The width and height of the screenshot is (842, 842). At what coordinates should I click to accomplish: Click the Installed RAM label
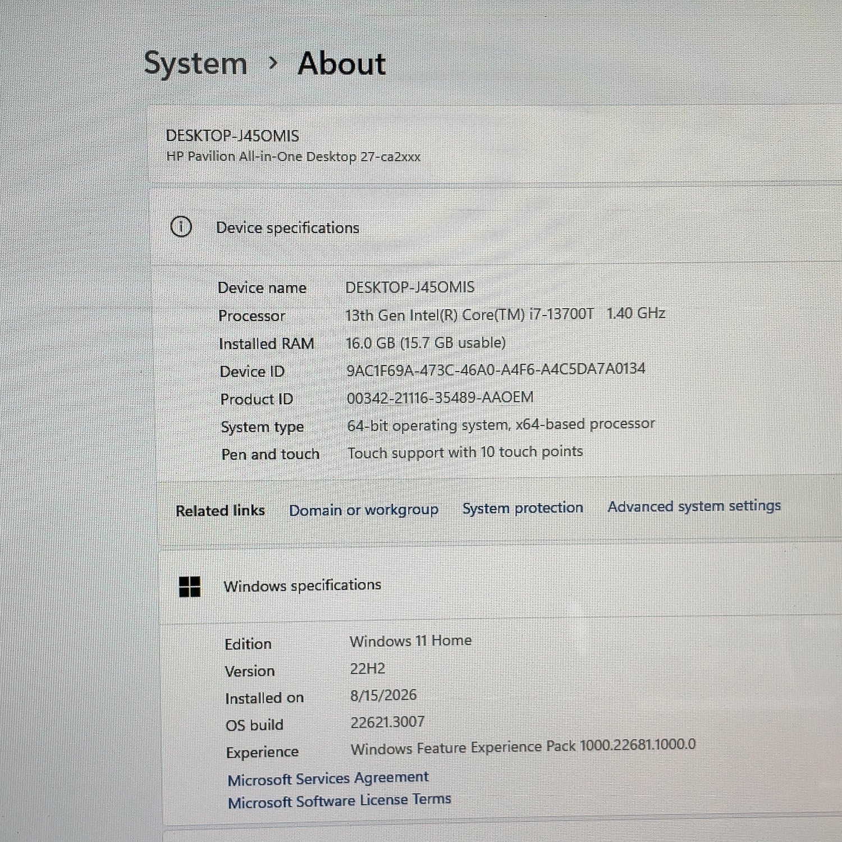tap(267, 344)
